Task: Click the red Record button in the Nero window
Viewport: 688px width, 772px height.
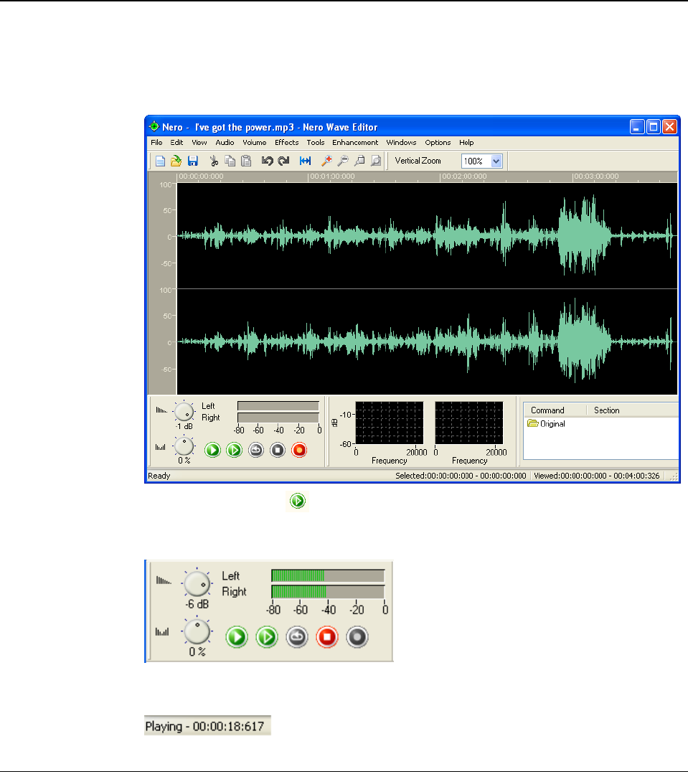Action: pos(299,450)
